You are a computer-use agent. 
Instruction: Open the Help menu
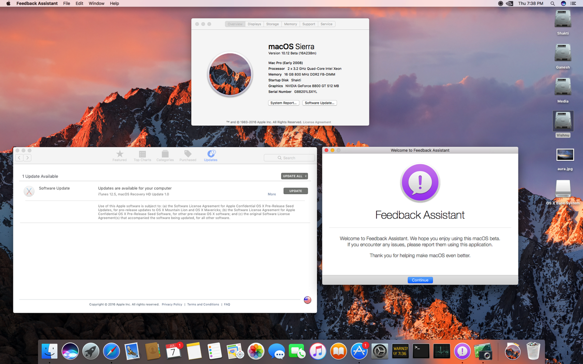[x=114, y=3]
